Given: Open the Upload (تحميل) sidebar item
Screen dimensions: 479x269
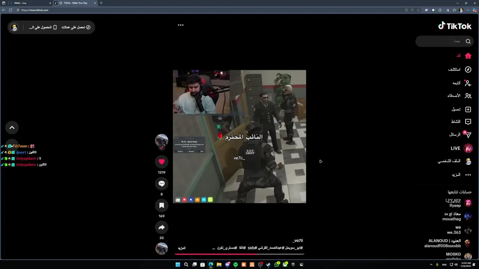Looking at the screenshot, I should click(x=461, y=109).
